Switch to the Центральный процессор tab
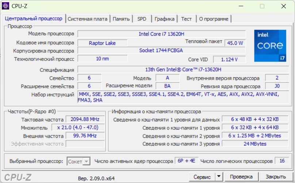This screenshot has width=295, height=183. click(x=34, y=19)
